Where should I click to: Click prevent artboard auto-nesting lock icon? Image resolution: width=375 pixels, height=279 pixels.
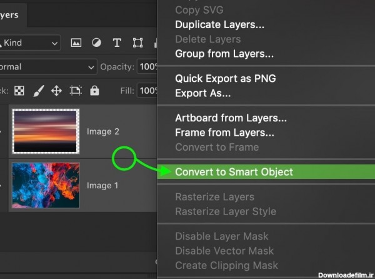coord(76,91)
